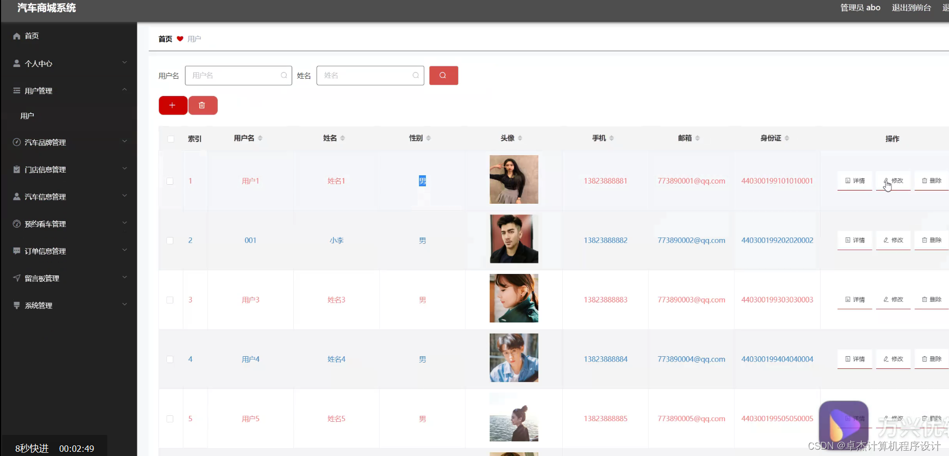The image size is (949, 456).
Task: Expand the 留言板管理 chevron
Action: point(125,277)
